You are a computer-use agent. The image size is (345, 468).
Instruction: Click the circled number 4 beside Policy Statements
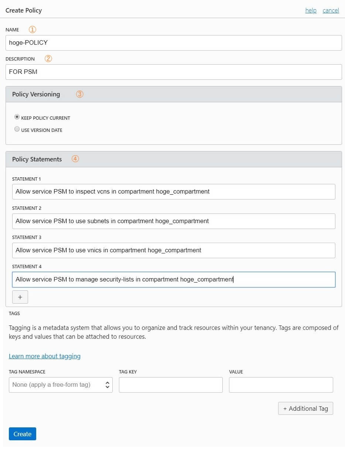coord(75,159)
